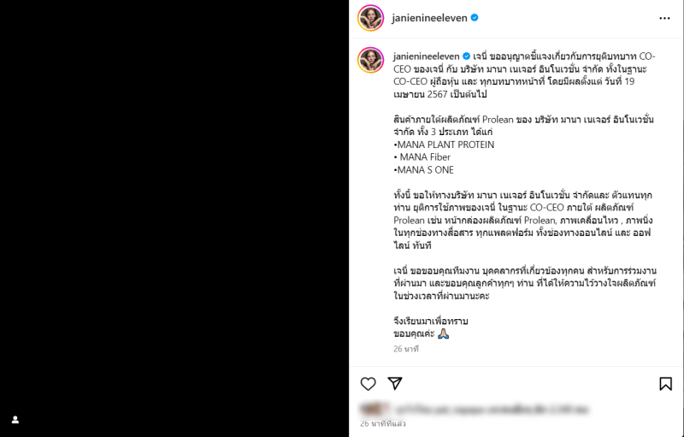Click the "26 นาที" timestamp under caption
Image resolution: width=684 pixels, height=437 pixels.
click(405, 349)
